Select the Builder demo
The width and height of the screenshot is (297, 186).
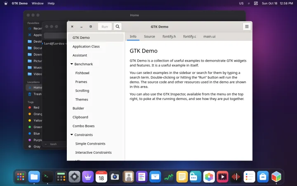96,108
